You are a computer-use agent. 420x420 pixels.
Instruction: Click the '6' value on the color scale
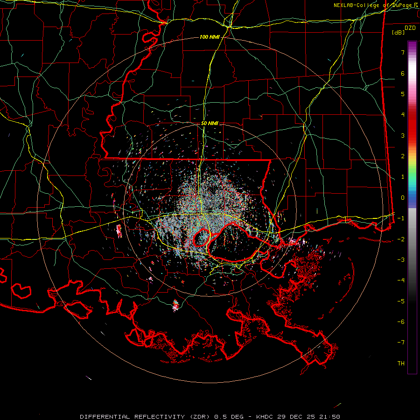point(403,73)
